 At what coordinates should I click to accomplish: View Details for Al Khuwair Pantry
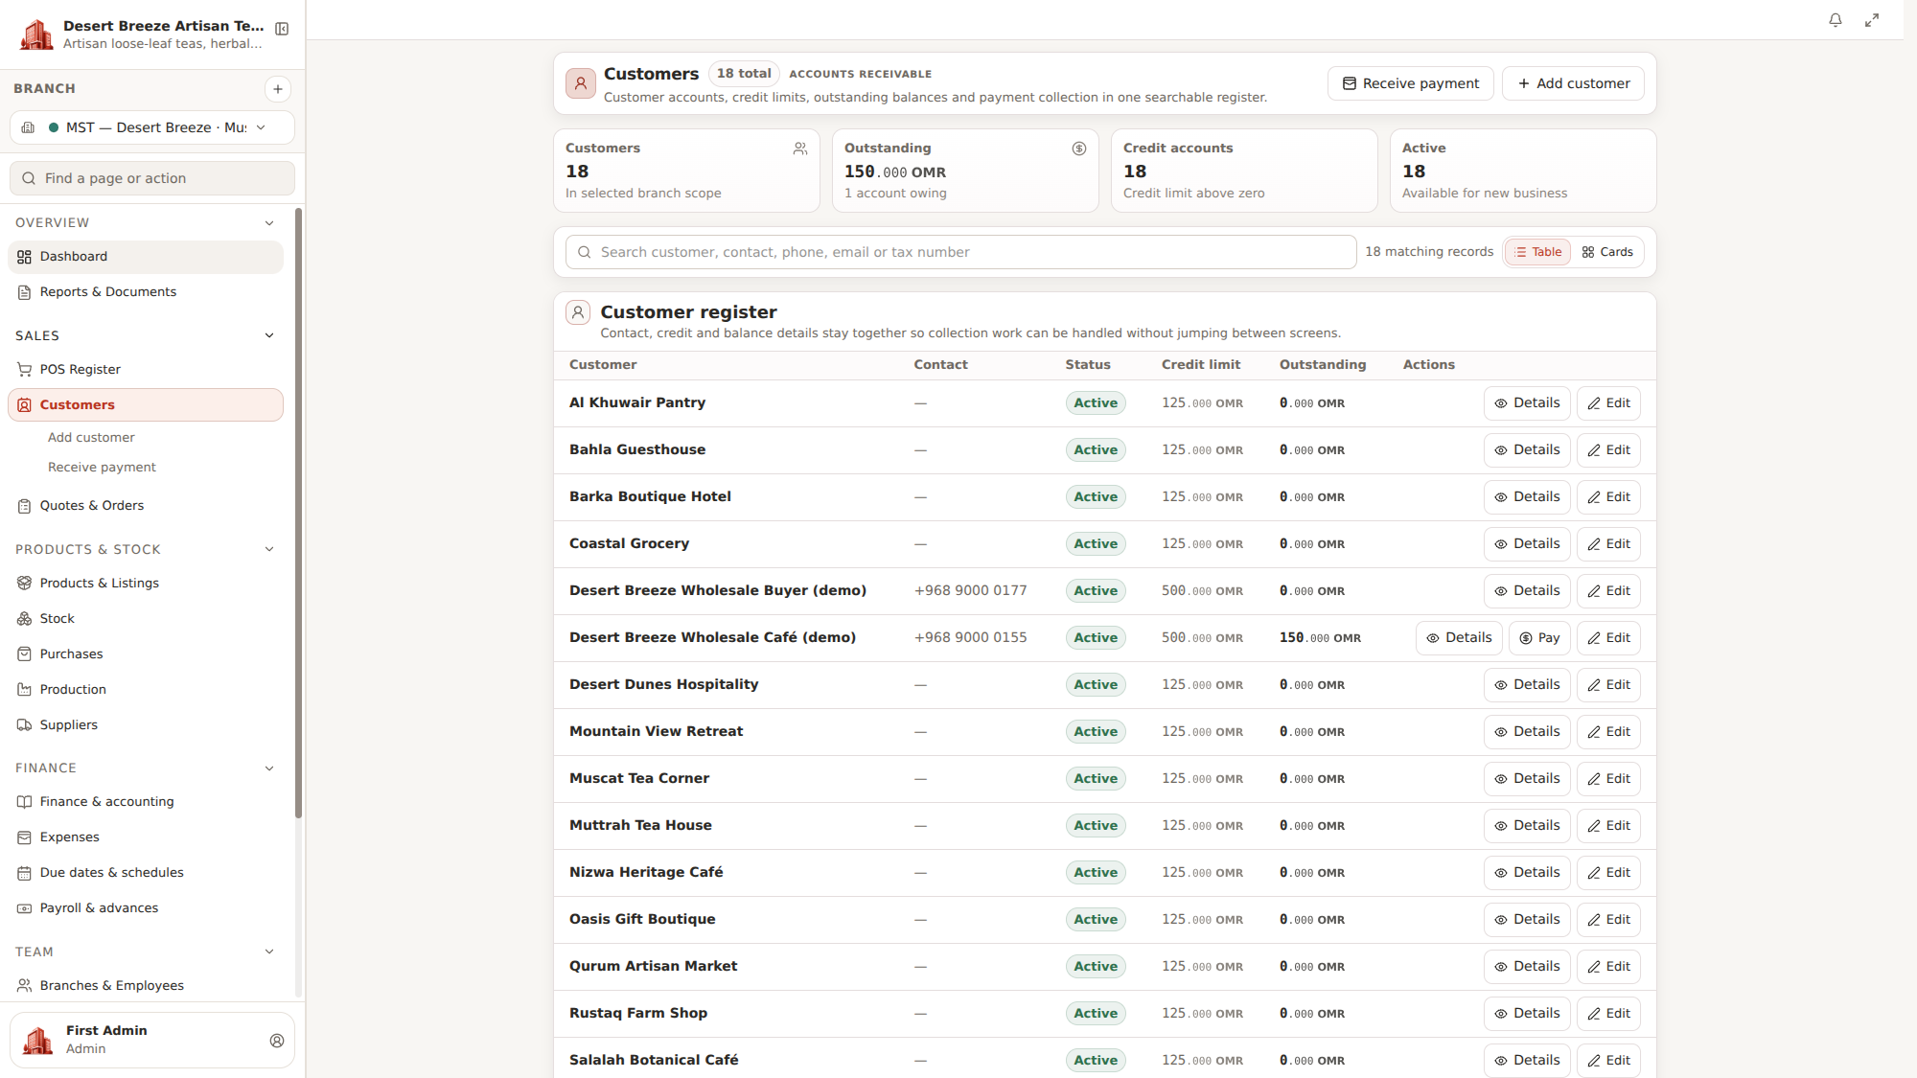pos(1527,403)
